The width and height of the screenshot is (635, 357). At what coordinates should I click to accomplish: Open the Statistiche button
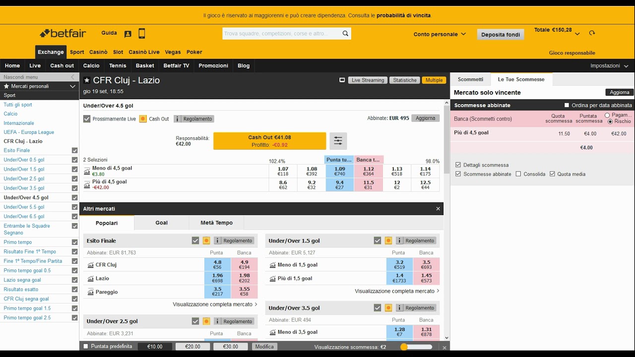pos(405,80)
